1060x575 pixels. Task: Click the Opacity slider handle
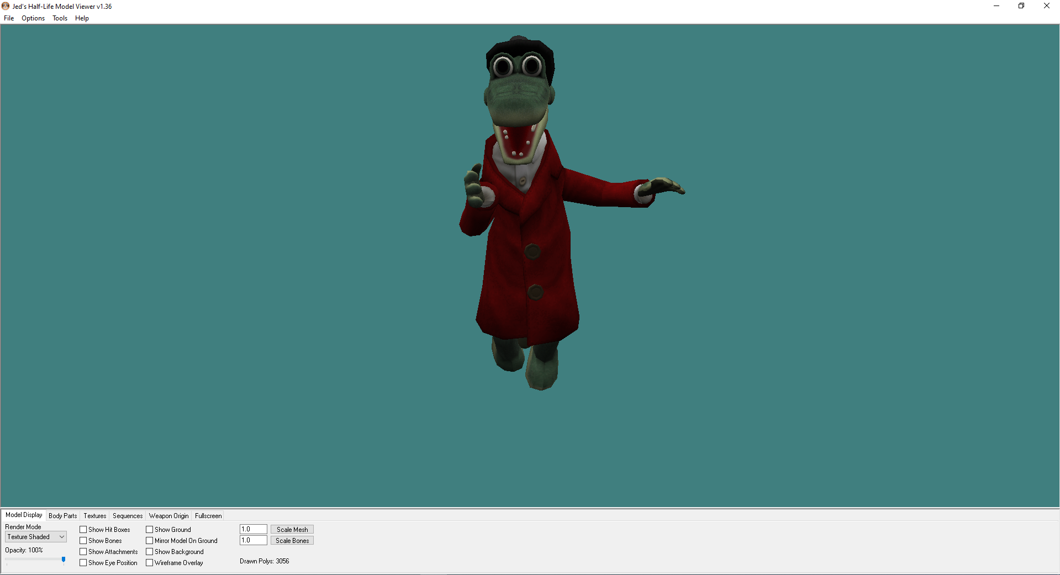tap(64, 560)
